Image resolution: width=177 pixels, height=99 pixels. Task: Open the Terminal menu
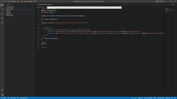pos(30,2)
